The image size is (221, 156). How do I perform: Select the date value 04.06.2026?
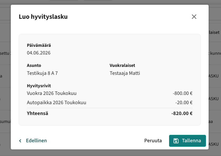(39, 53)
